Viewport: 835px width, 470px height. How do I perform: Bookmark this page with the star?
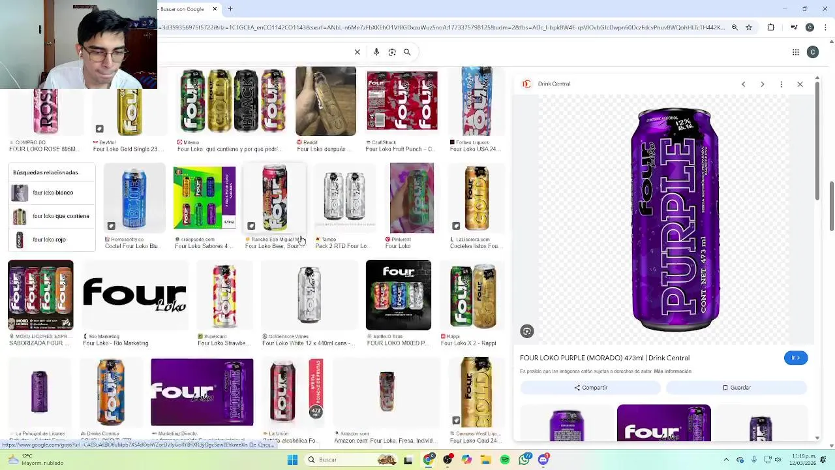pos(749,27)
